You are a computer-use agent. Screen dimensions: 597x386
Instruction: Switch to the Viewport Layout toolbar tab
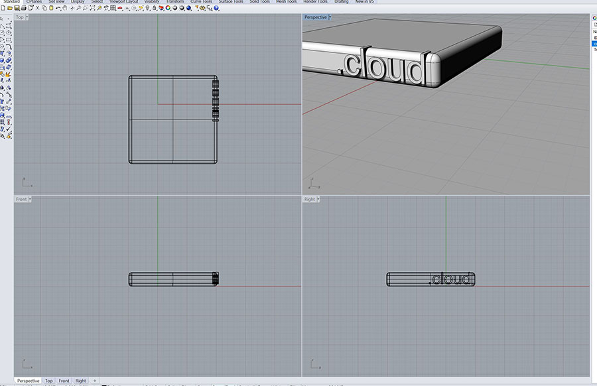124,1
